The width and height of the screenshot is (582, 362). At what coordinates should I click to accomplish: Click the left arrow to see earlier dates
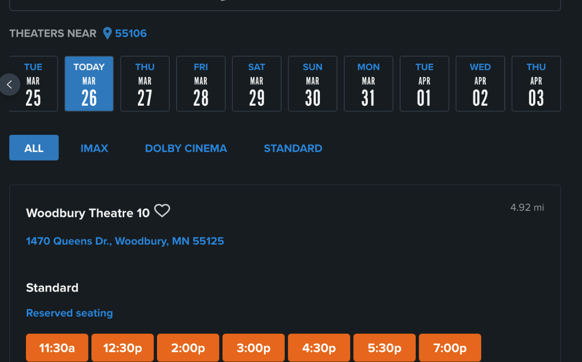click(10, 84)
